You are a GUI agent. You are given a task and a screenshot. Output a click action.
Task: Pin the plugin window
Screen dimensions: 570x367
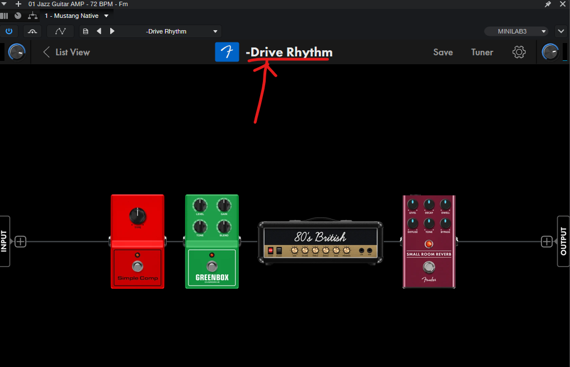[548, 4]
